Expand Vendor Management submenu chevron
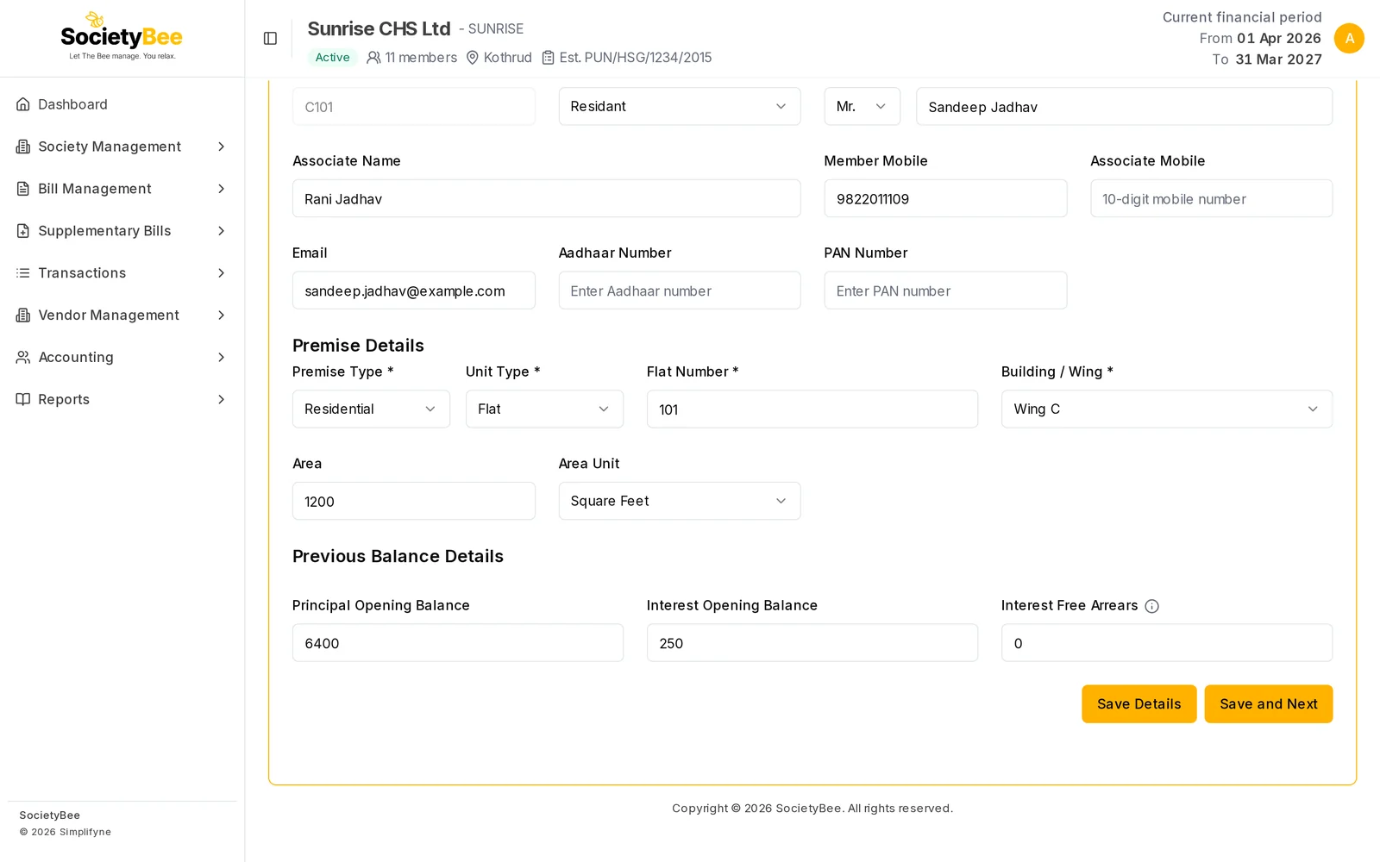Image resolution: width=1380 pixels, height=862 pixels. click(221, 315)
